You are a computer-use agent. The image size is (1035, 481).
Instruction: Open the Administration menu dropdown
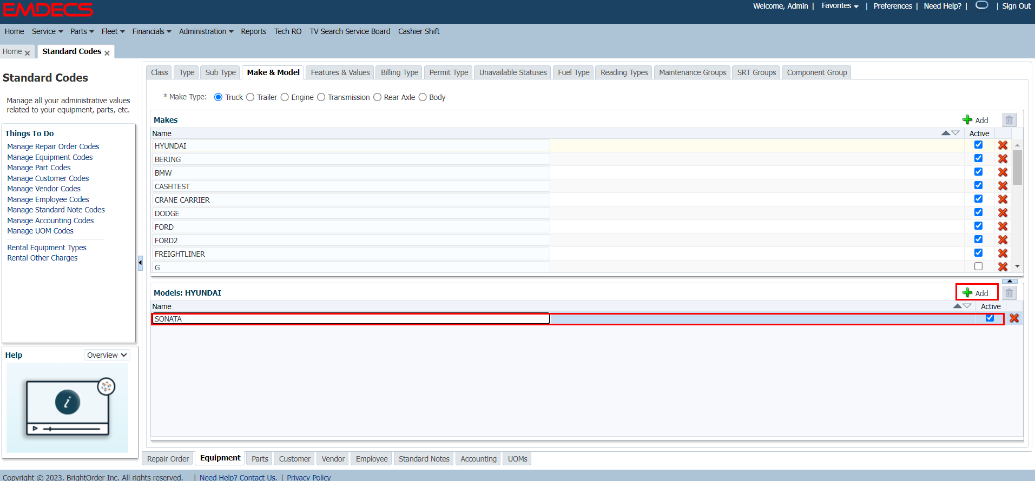click(x=206, y=31)
